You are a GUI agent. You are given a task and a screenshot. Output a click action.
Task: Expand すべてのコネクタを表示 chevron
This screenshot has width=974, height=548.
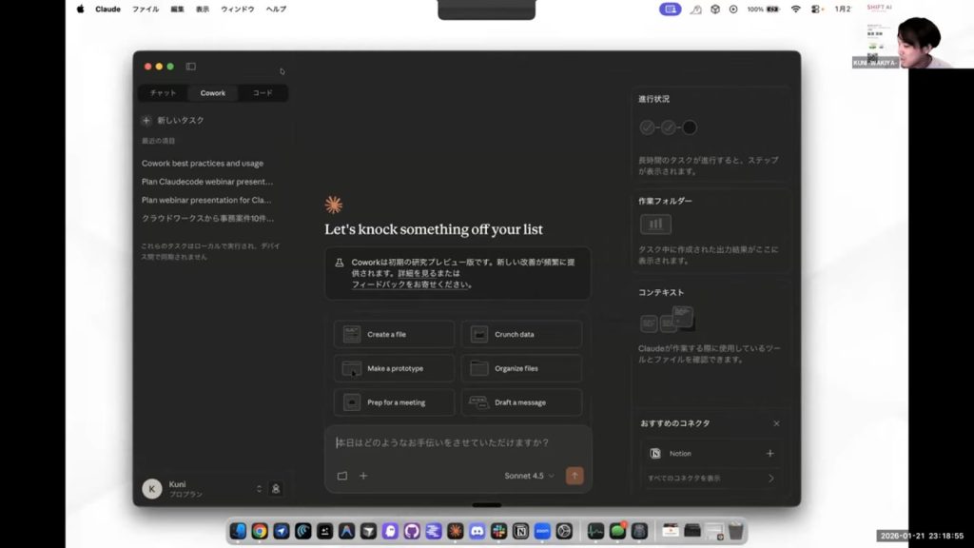point(770,478)
